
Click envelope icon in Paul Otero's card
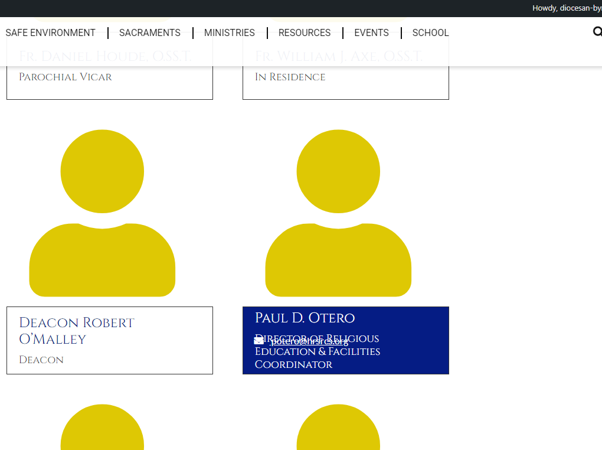click(x=259, y=341)
